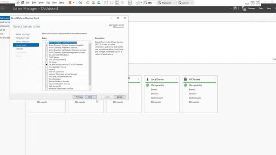Tick the Fax Server role checkbox
Viewport: 276px width, 155px height.
click(47, 62)
